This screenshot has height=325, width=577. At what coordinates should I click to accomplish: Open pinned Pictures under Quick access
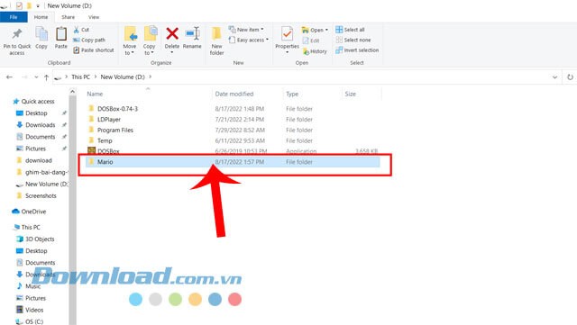36,149
